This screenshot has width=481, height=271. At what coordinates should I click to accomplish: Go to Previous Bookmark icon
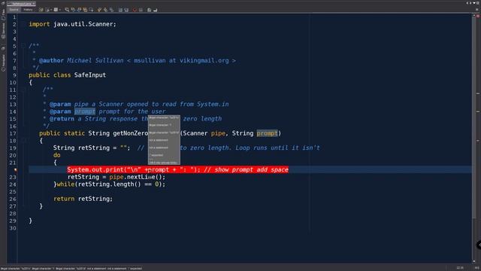tap(99, 10)
